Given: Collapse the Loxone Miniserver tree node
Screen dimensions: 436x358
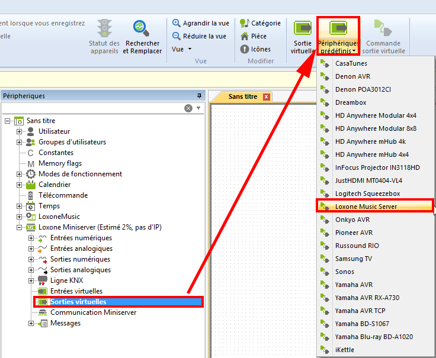Looking at the screenshot, I should click(x=20, y=227).
